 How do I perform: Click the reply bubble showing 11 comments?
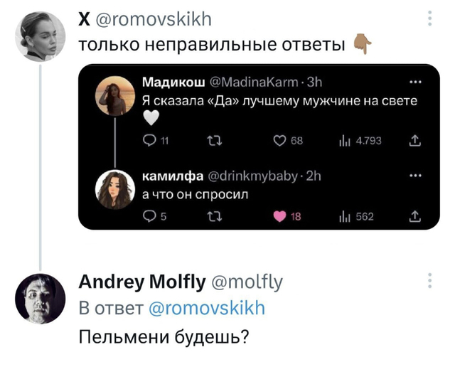pyautogui.click(x=150, y=141)
